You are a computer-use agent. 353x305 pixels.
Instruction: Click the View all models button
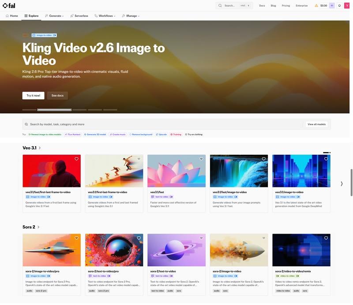pos(316,124)
